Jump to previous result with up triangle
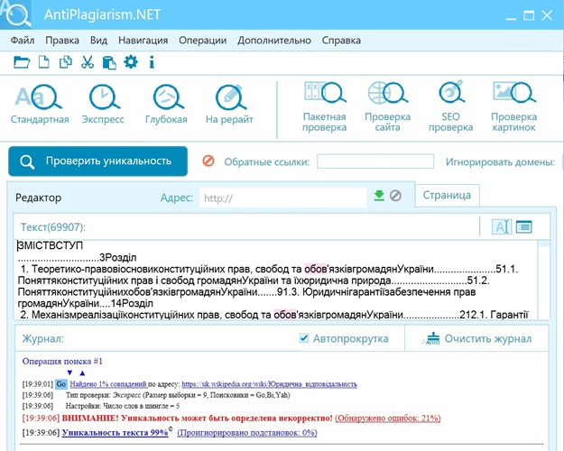 (82, 373)
